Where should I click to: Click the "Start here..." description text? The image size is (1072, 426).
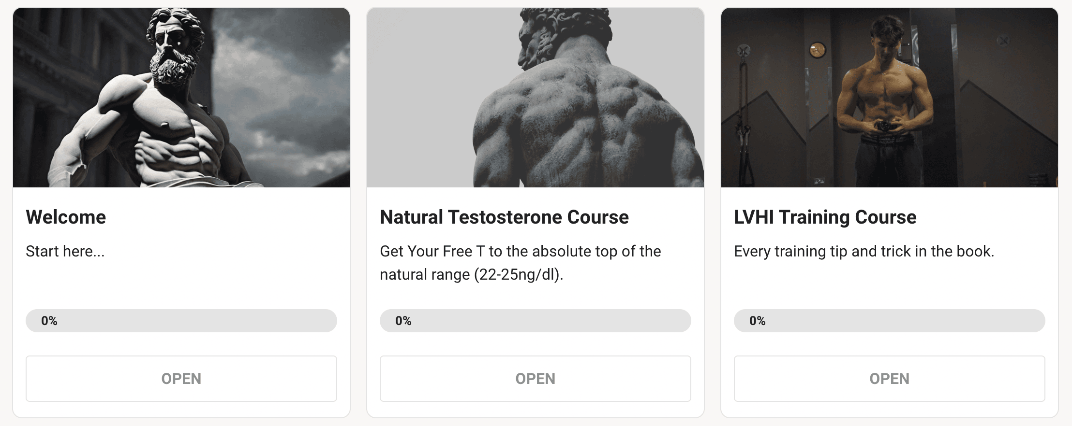tap(65, 252)
